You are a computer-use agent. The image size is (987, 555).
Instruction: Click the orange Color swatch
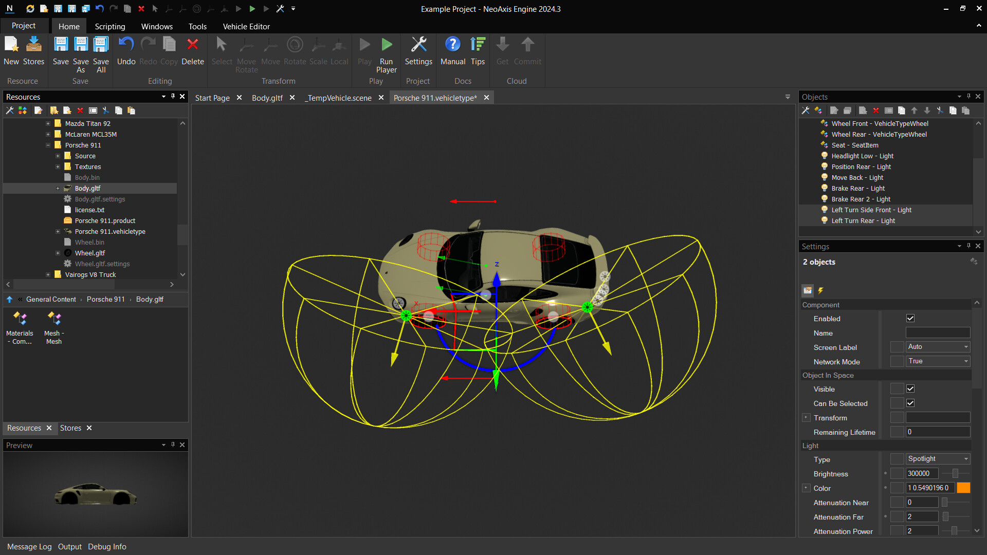pyautogui.click(x=964, y=488)
